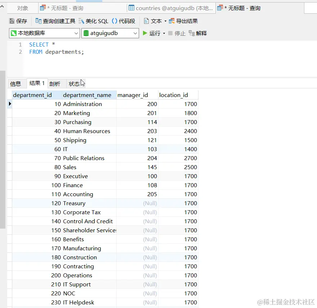Image resolution: width=317 pixels, height=308 pixels.
Task: Export the results (导出结果)
Action: 183,21
